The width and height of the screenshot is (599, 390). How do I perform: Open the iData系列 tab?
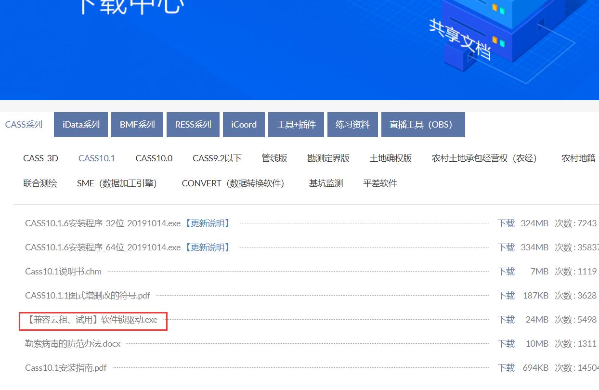(81, 125)
